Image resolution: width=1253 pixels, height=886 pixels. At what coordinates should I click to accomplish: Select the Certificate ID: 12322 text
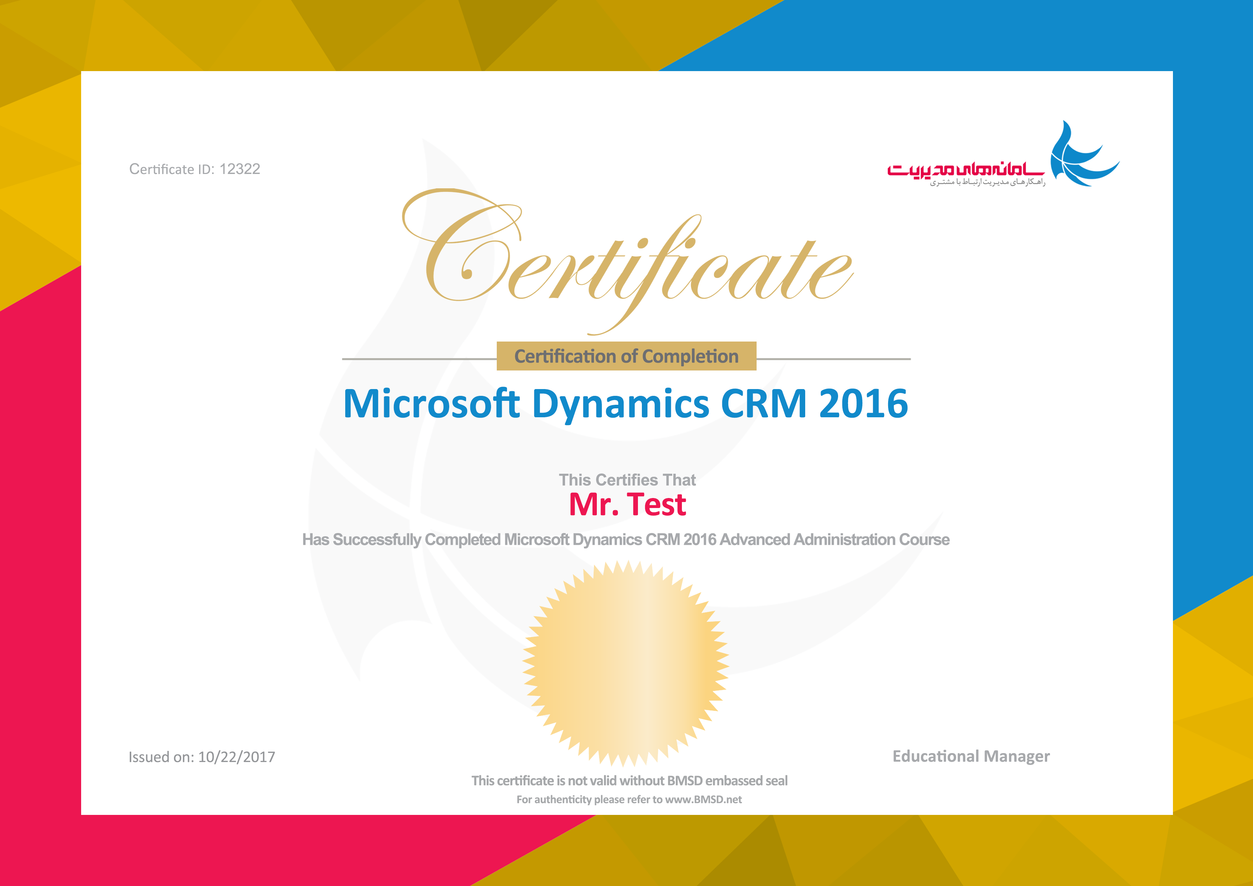194,169
